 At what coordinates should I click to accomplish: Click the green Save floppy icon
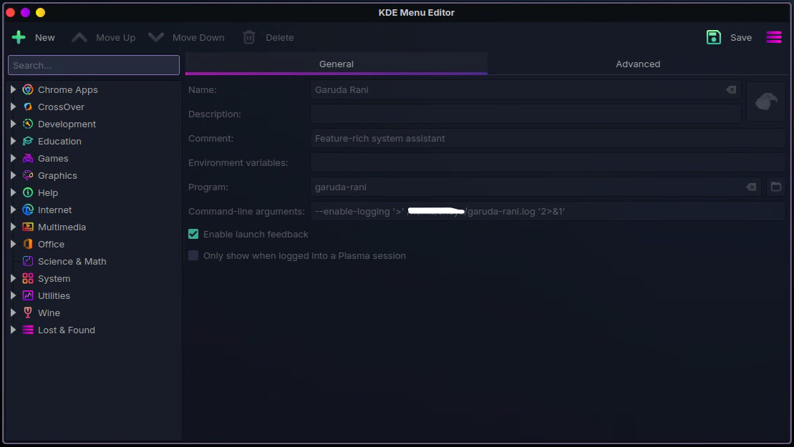714,37
